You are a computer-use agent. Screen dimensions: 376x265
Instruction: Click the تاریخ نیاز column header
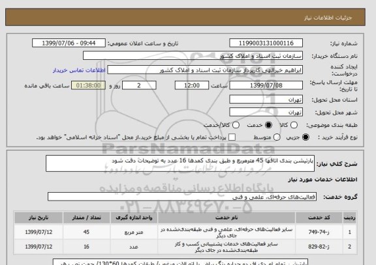click(39, 217)
